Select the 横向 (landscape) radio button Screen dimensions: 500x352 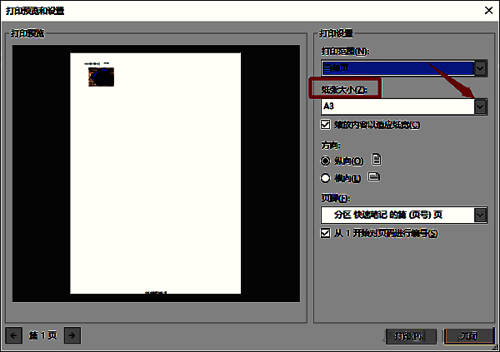click(x=326, y=177)
